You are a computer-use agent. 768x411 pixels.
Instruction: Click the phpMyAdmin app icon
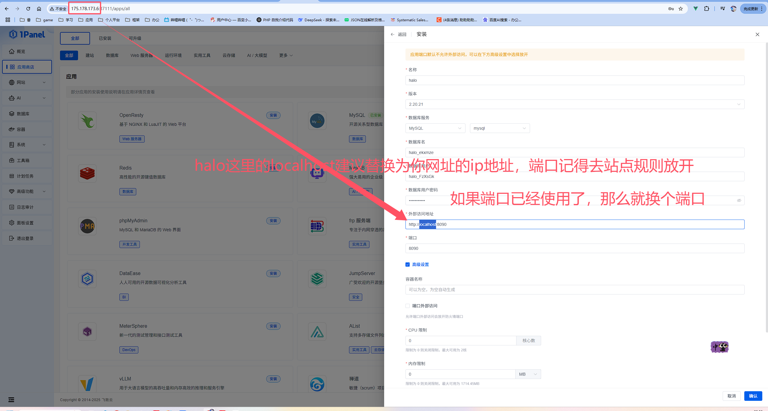click(x=87, y=226)
